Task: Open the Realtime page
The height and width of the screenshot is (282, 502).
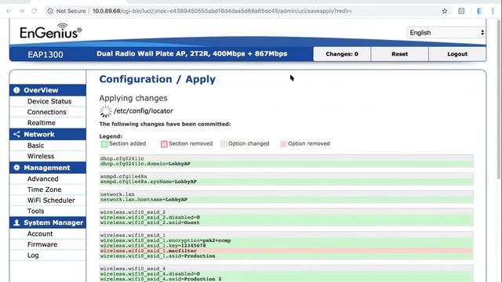Action: [x=42, y=123]
